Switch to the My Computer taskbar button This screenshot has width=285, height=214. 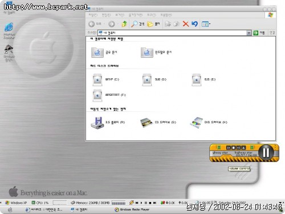(x=79, y=209)
